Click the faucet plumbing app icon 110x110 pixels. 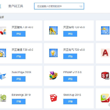(x=105, y=31)
